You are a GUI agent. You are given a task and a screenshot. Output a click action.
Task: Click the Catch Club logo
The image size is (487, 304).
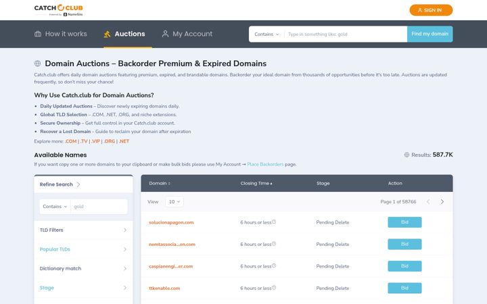point(58,10)
